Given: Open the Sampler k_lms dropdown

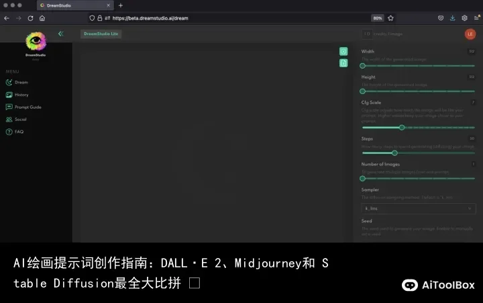Looking at the screenshot, I should [419, 208].
